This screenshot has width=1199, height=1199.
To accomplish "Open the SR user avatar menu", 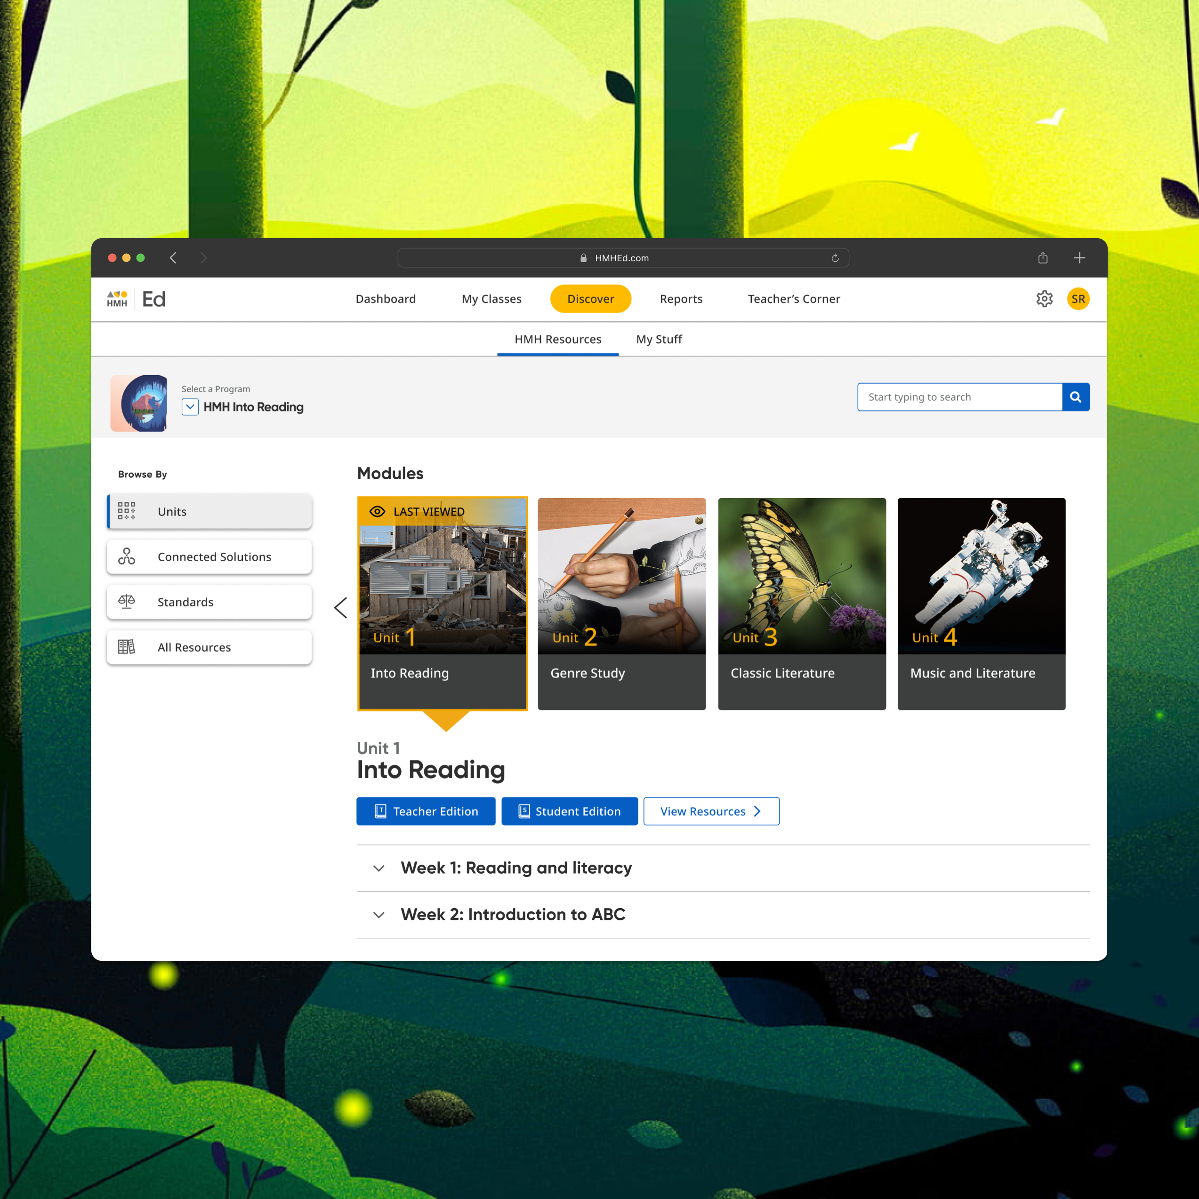I will (1078, 299).
